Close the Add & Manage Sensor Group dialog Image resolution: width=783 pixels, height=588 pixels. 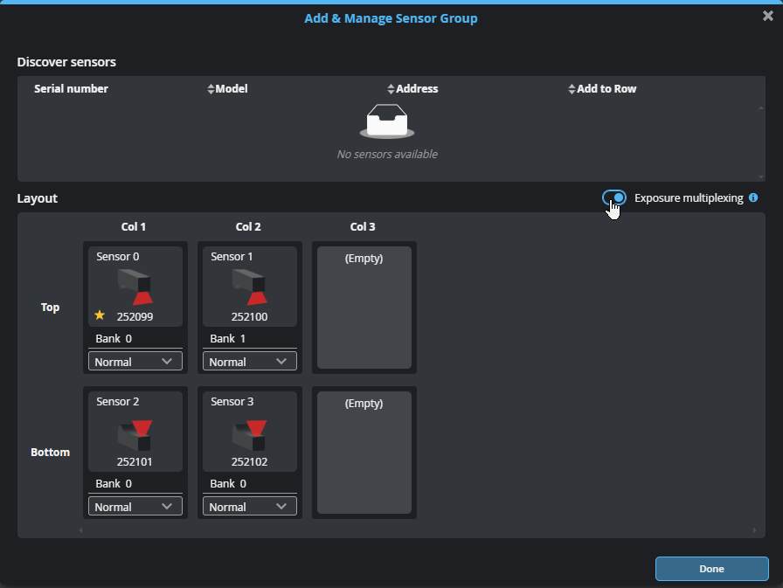(x=767, y=16)
